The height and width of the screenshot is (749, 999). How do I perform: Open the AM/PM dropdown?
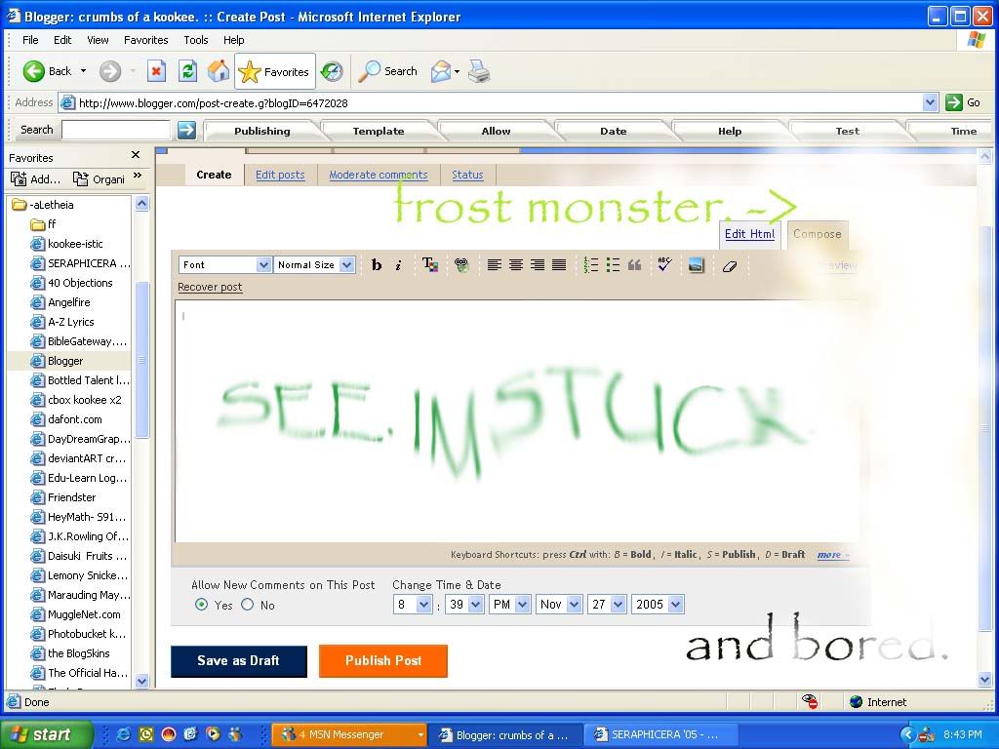[509, 605]
